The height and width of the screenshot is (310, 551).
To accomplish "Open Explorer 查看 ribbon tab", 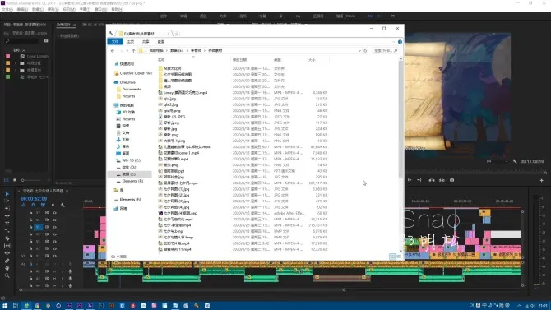I will tap(161, 42).
